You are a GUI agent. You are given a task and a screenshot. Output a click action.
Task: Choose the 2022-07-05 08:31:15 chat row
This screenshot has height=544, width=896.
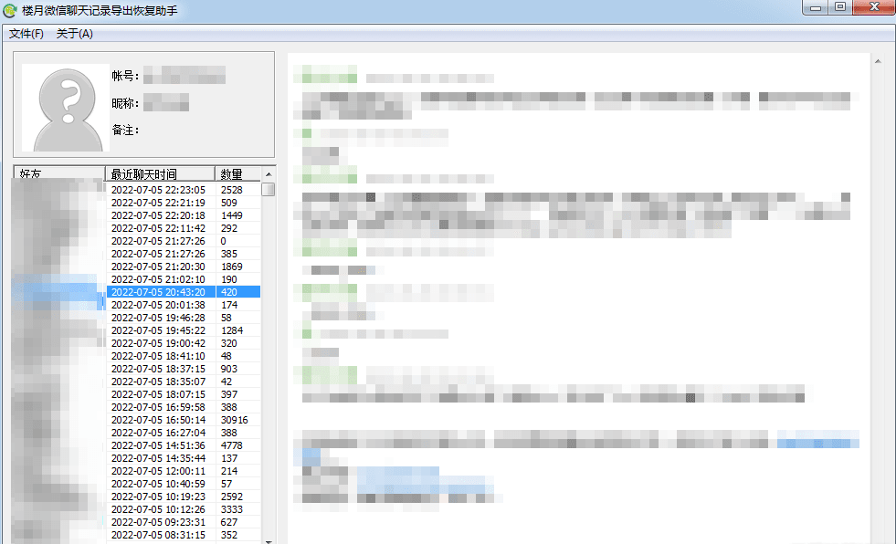click(x=158, y=535)
